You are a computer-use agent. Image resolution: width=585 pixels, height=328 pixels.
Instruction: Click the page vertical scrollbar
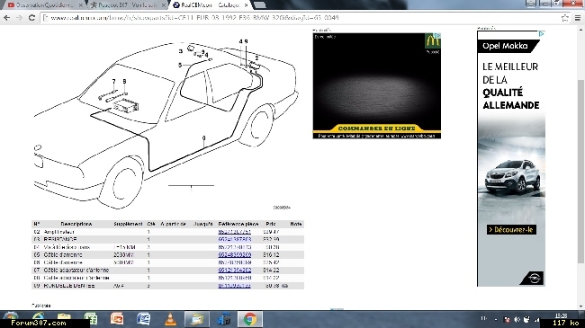click(580, 168)
